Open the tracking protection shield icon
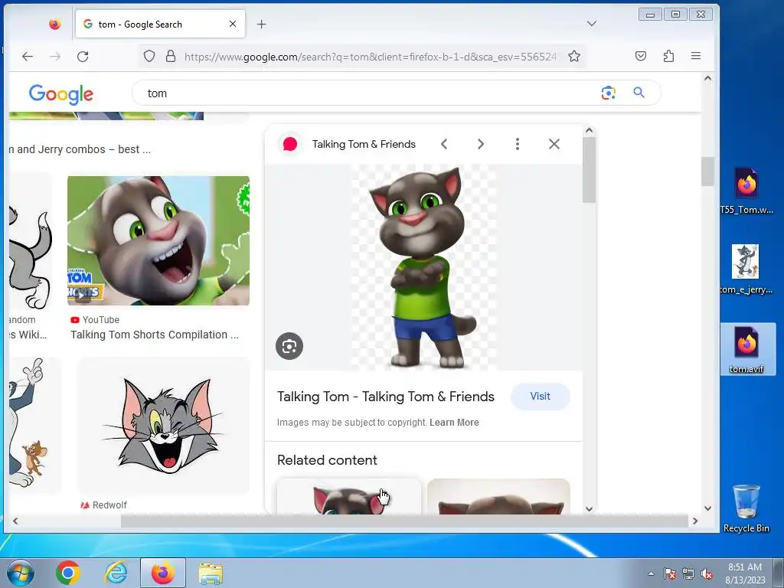This screenshot has height=588, width=784. 149,56
